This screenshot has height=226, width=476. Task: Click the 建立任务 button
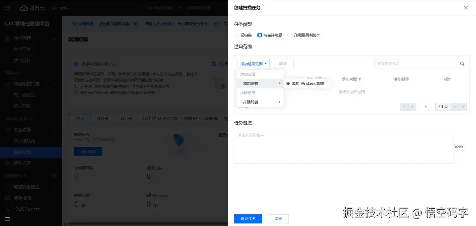point(248,219)
